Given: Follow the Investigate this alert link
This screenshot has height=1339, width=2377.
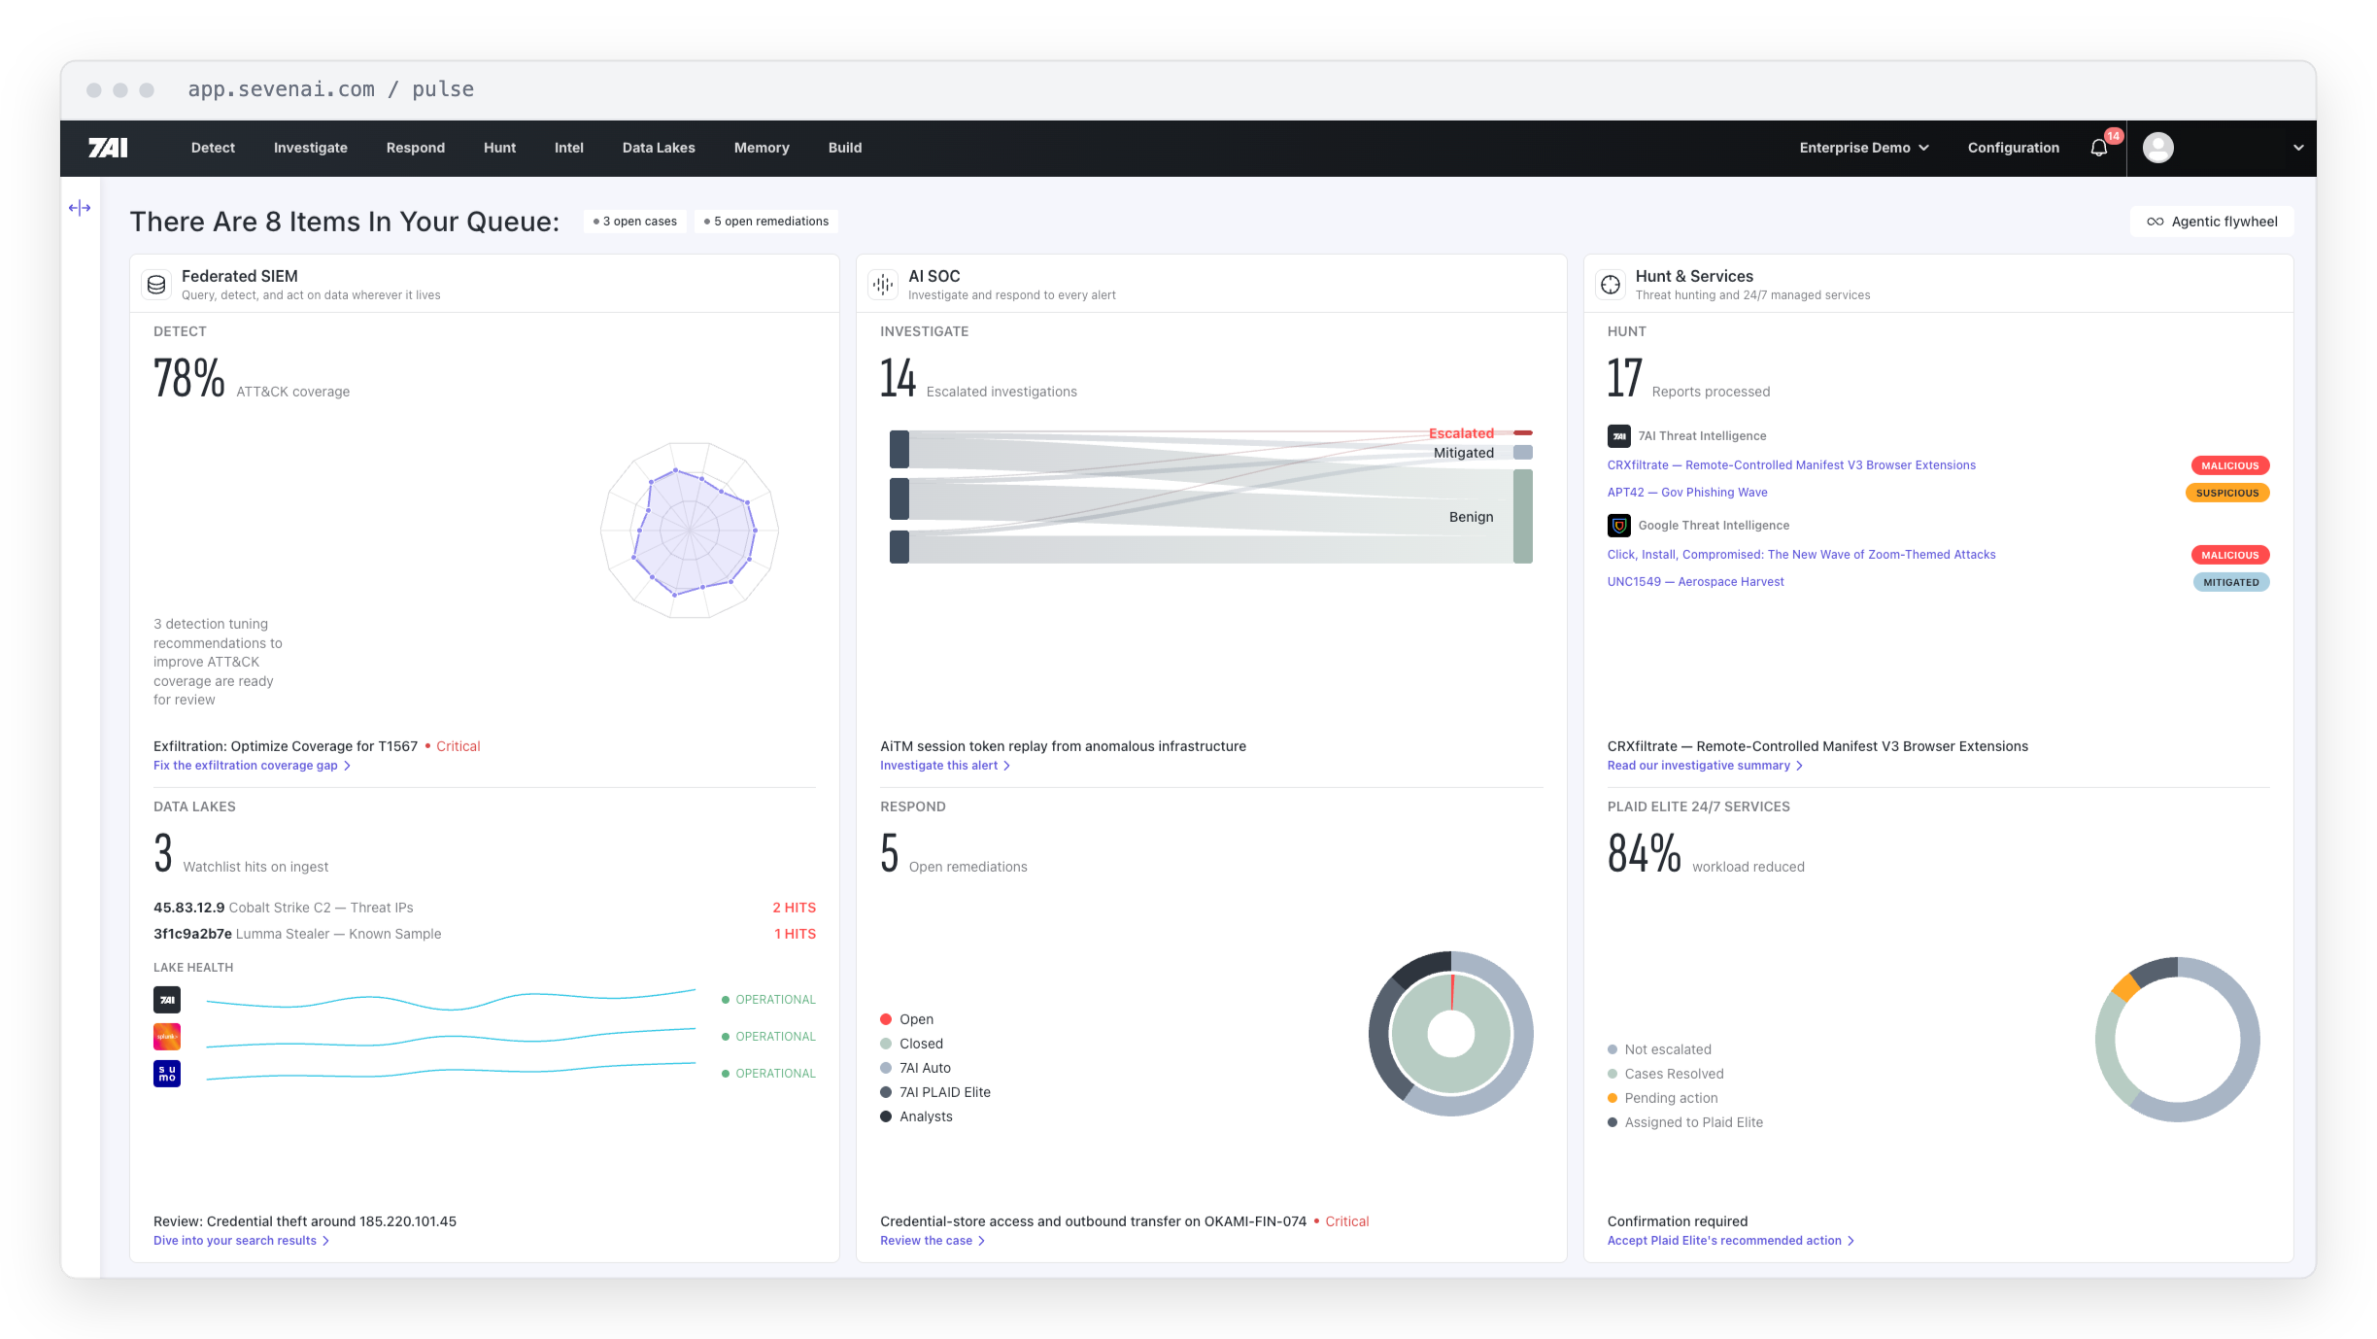Looking at the screenshot, I should pyautogui.click(x=945, y=766).
